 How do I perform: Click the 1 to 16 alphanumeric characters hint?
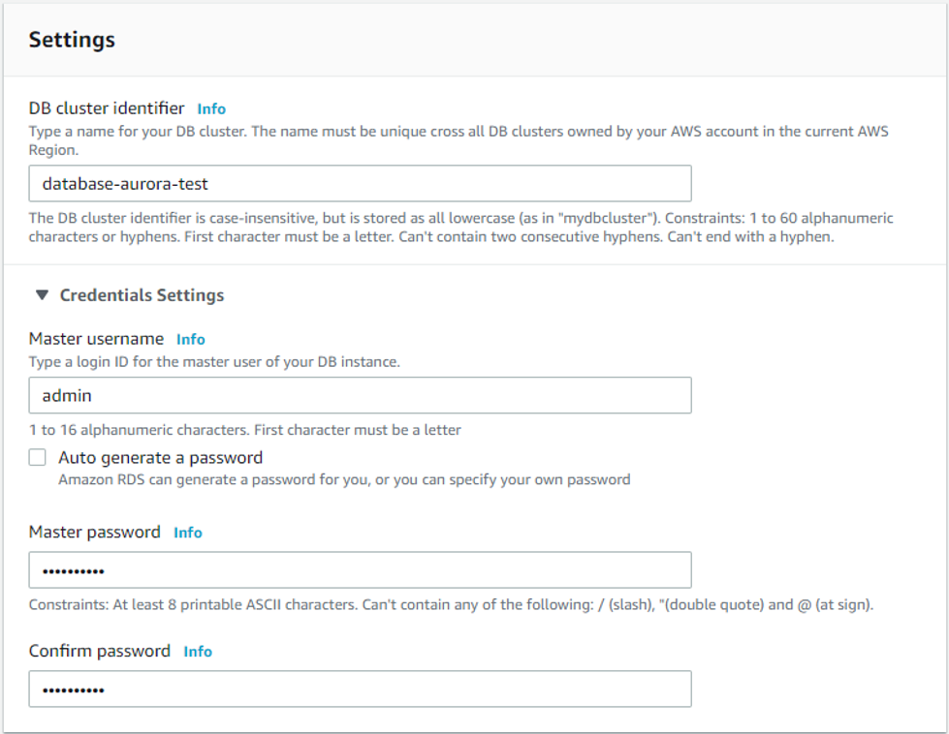[x=244, y=430]
